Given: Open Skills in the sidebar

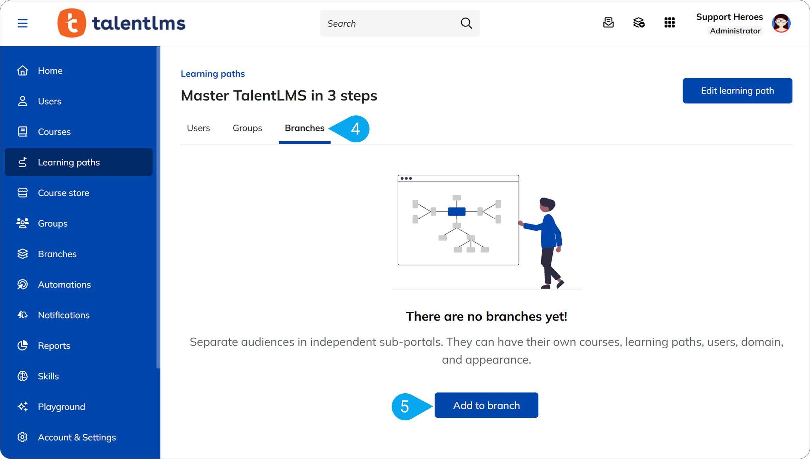Looking at the screenshot, I should (x=79, y=376).
